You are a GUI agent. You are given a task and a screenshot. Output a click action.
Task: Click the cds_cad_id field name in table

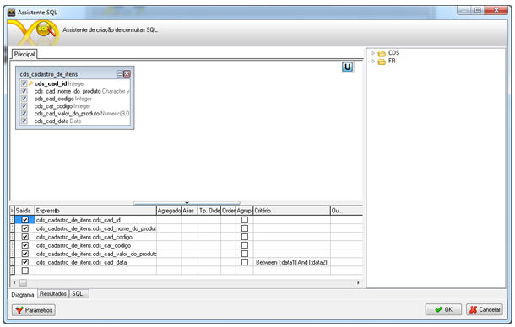click(51, 83)
